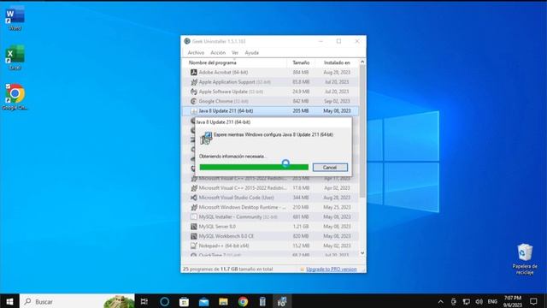Open the volume control in tray
547x308 pixels.
coord(479,301)
